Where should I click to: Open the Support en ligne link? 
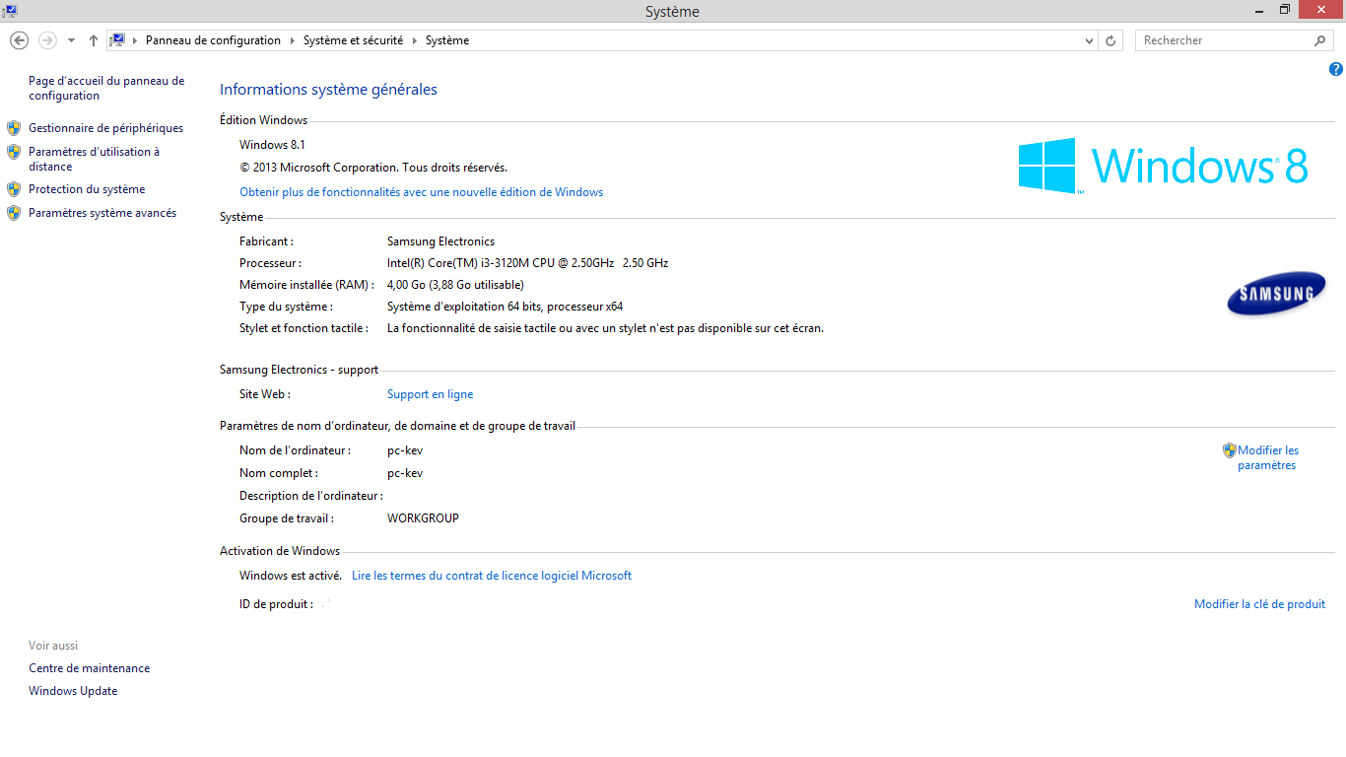pyautogui.click(x=430, y=394)
